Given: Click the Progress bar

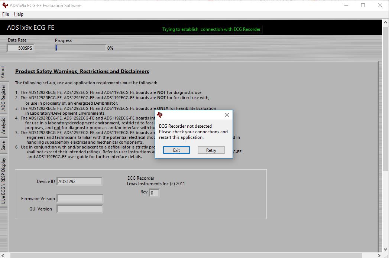Looking at the screenshot, I should coord(81,48).
